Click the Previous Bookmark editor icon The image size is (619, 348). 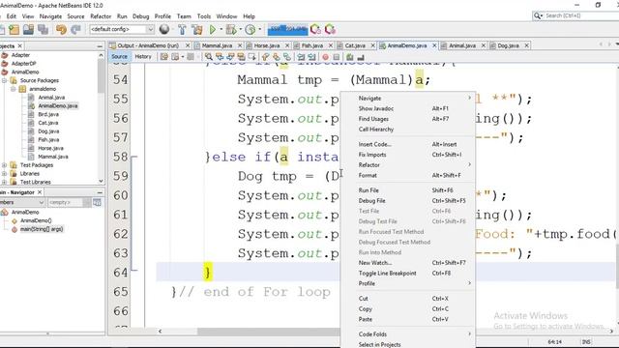pos(265,57)
